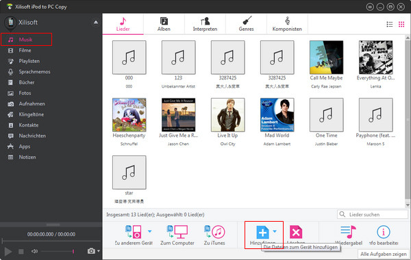Select Apps in the sidebar
The image size is (411, 260).
tap(24, 146)
